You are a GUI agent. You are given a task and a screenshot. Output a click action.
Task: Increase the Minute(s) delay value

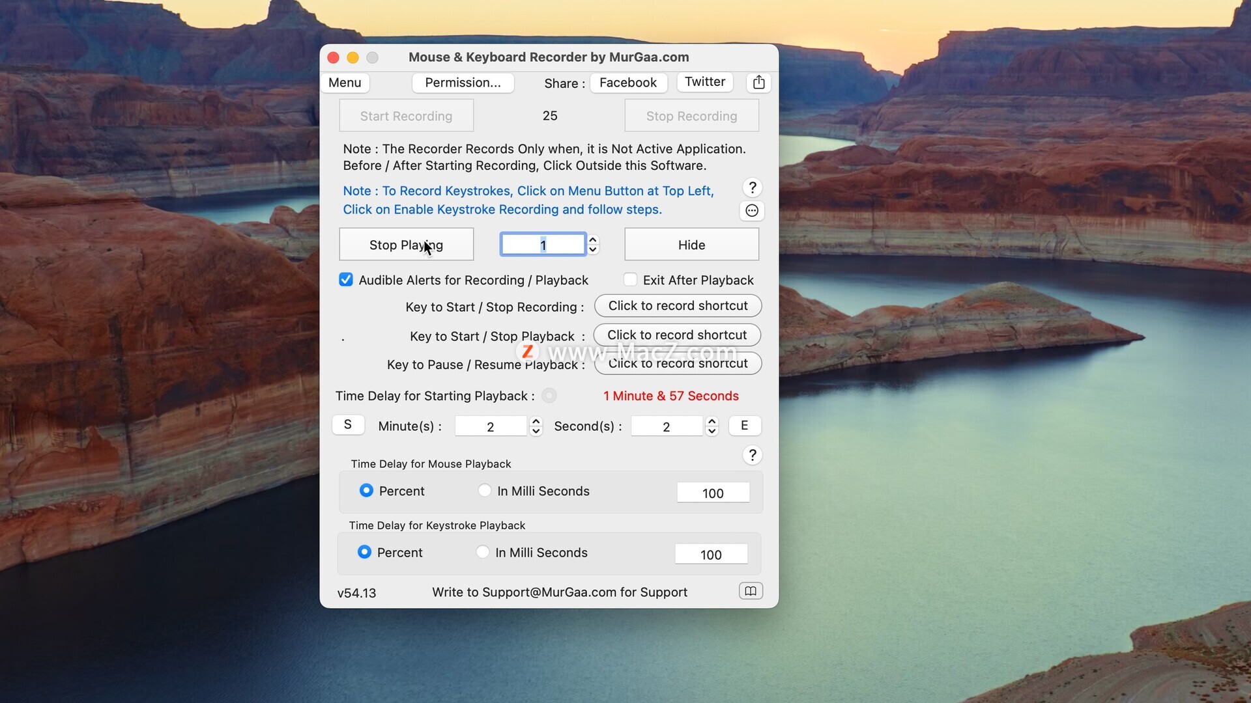pyautogui.click(x=536, y=421)
